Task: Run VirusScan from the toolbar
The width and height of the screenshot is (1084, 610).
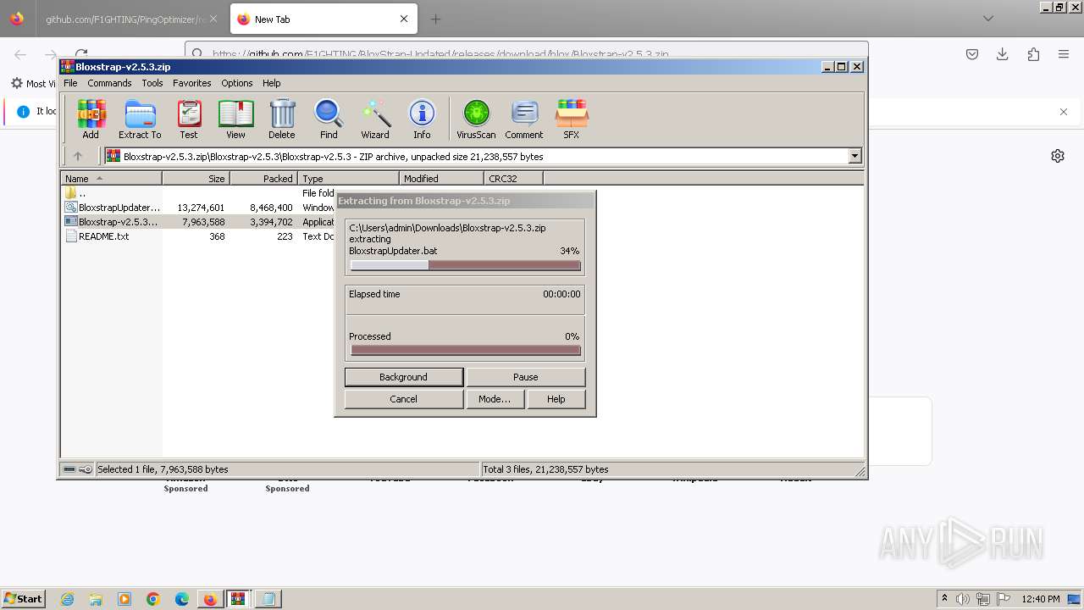Action: click(x=476, y=119)
